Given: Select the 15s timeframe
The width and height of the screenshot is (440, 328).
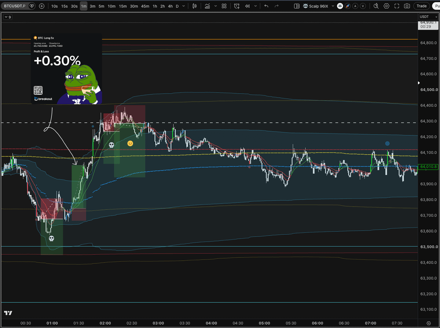Looking at the screenshot, I should point(64,6).
